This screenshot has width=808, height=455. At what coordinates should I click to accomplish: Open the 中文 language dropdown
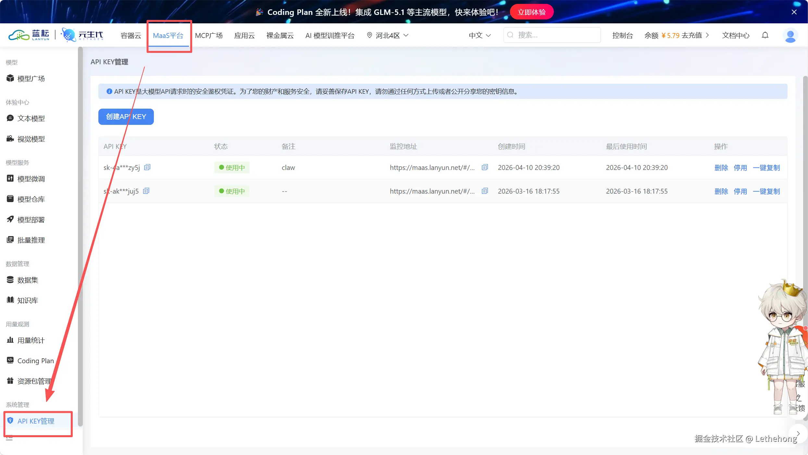point(479,35)
